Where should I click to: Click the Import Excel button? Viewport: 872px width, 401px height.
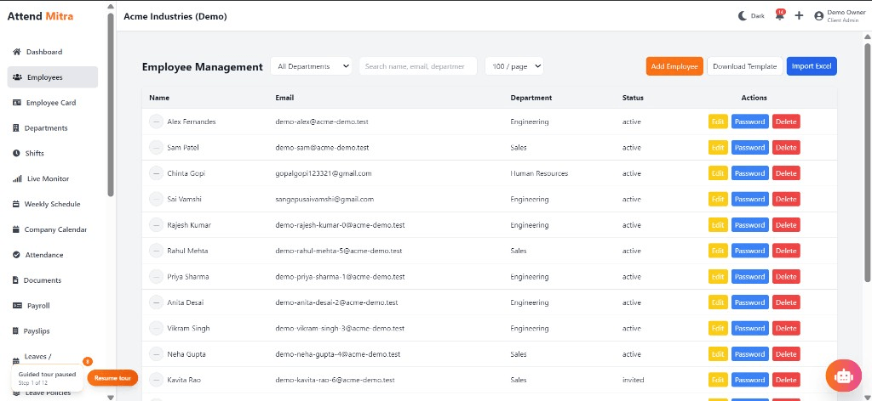(812, 66)
